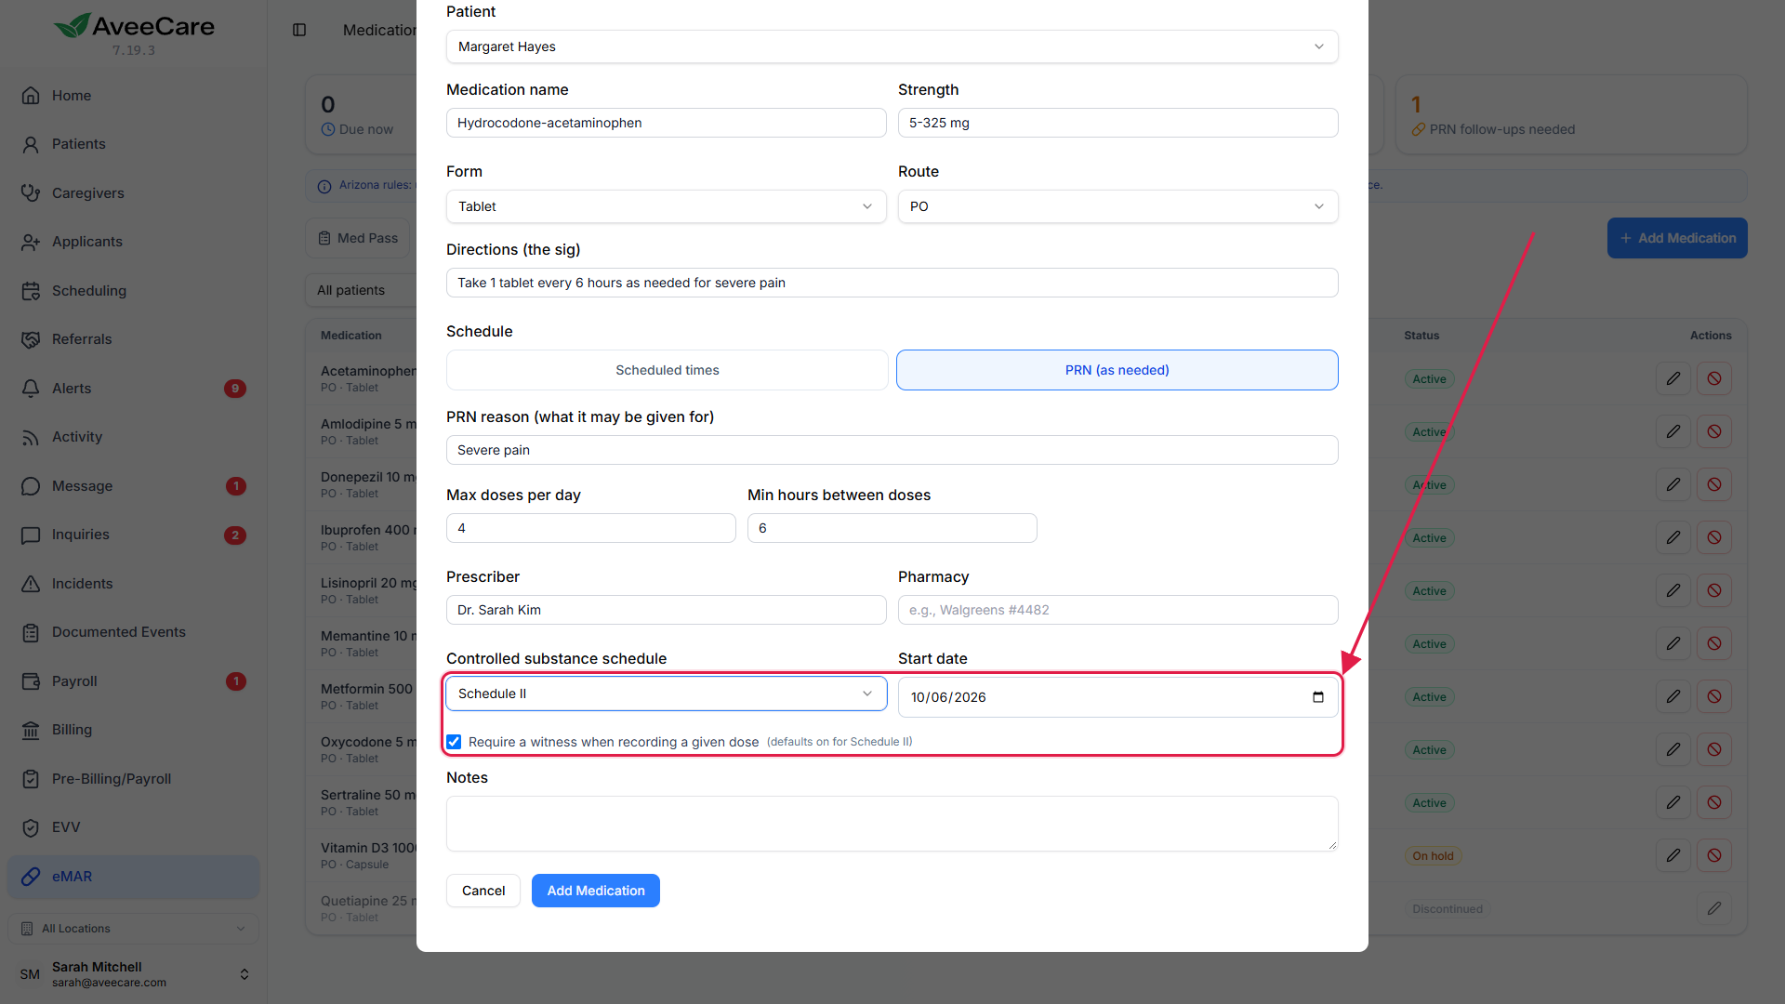Open the Incidents warning triangle icon
Viewport: 1785px width, 1004px height.
pyautogui.click(x=31, y=584)
